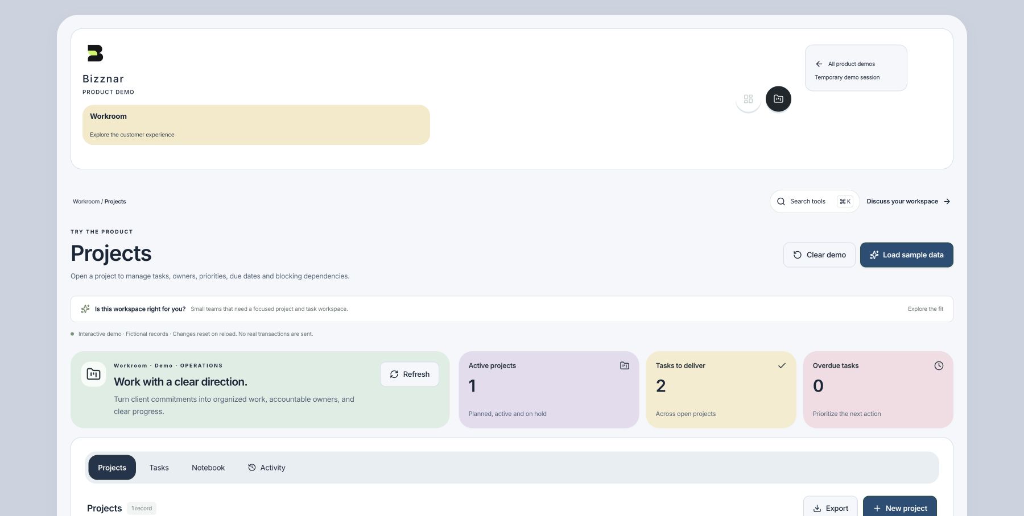This screenshot has width=1024, height=516.
Task: Click the sparkle icon beside workspace fit question
Action: coord(85,309)
